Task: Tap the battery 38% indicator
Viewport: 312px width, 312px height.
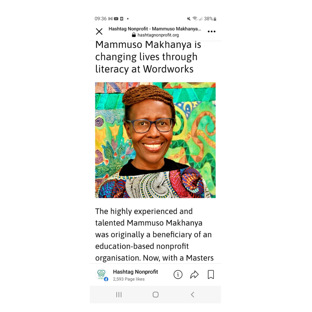Action: tap(210, 19)
